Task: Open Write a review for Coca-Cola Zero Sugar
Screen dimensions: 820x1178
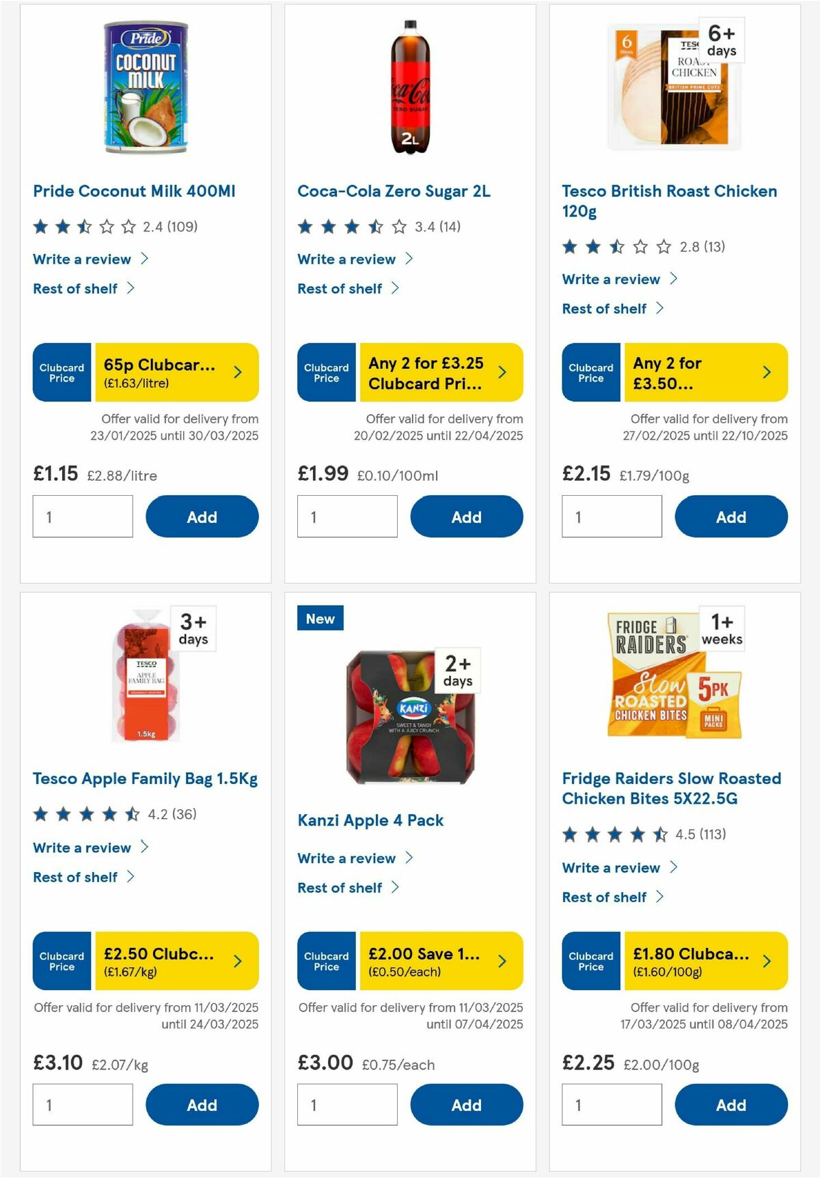Action: click(x=354, y=259)
